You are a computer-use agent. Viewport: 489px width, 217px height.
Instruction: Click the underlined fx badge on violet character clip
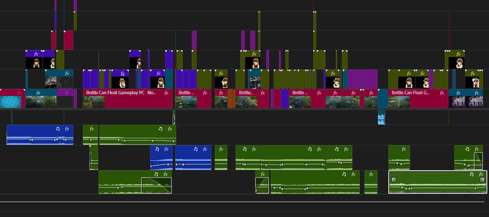point(123,73)
